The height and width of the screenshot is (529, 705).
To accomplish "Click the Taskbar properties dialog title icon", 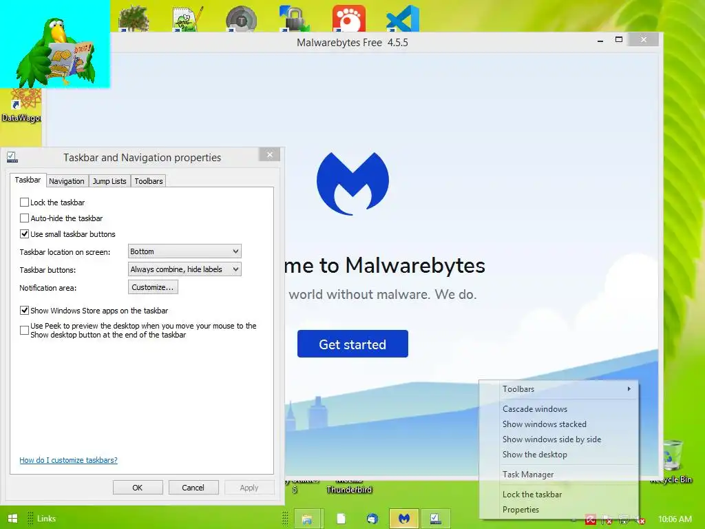I will (12, 157).
